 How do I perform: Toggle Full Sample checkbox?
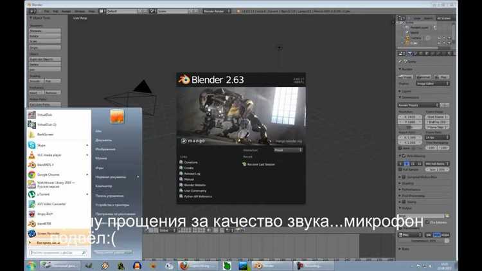[400, 170]
